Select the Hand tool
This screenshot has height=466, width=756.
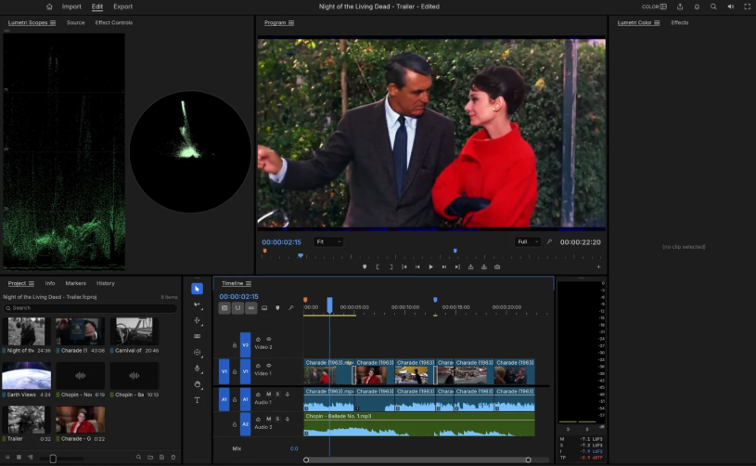coord(198,384)
